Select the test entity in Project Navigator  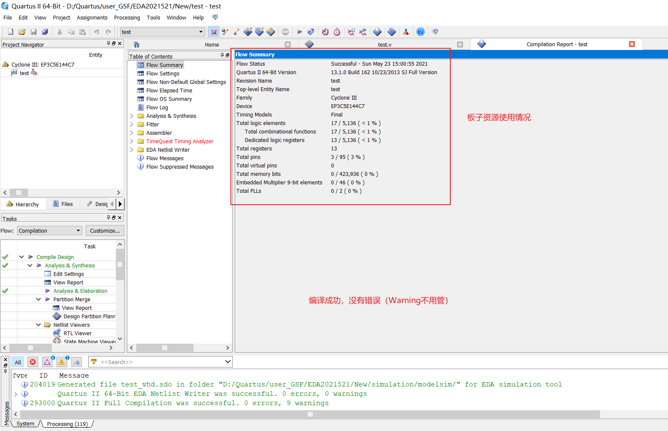pyautogui.click(x=24, y=73)
